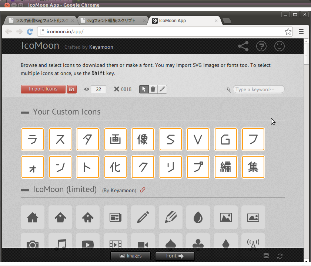Open Chrome's hamburger menu

coord(301,32)
